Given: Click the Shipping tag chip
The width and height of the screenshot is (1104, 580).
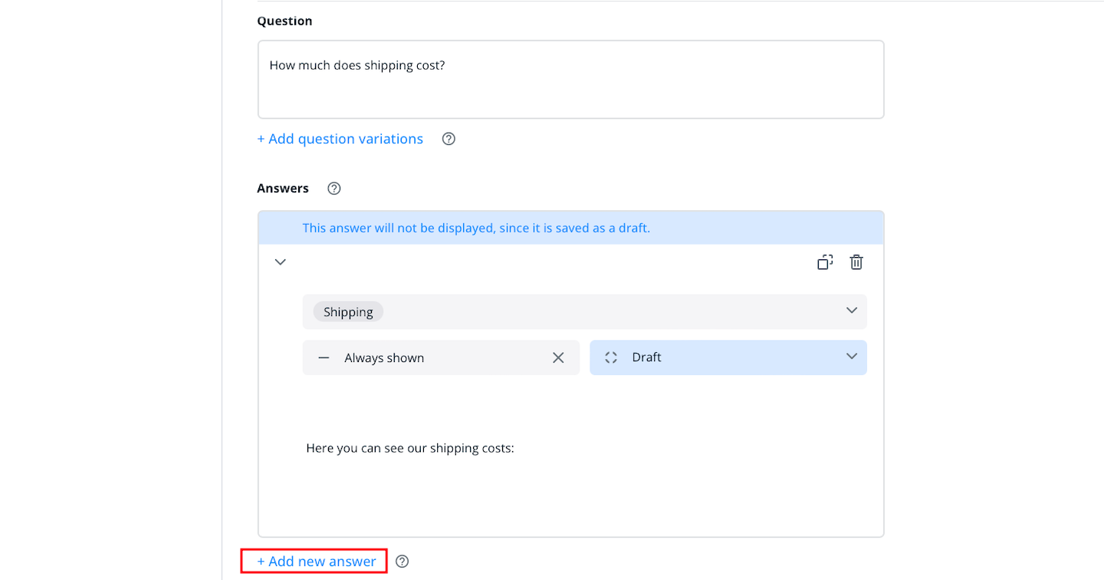Looking at the screenshot, I should [348, 311].
